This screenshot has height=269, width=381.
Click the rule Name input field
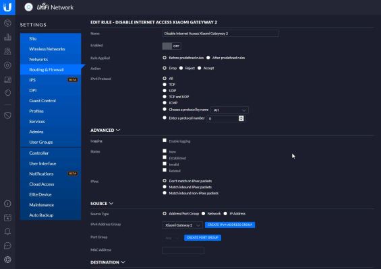pyautogui.click(x=221, y=34)
